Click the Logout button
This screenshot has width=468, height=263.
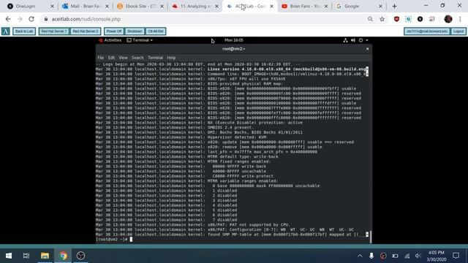[x=458, y=31]
